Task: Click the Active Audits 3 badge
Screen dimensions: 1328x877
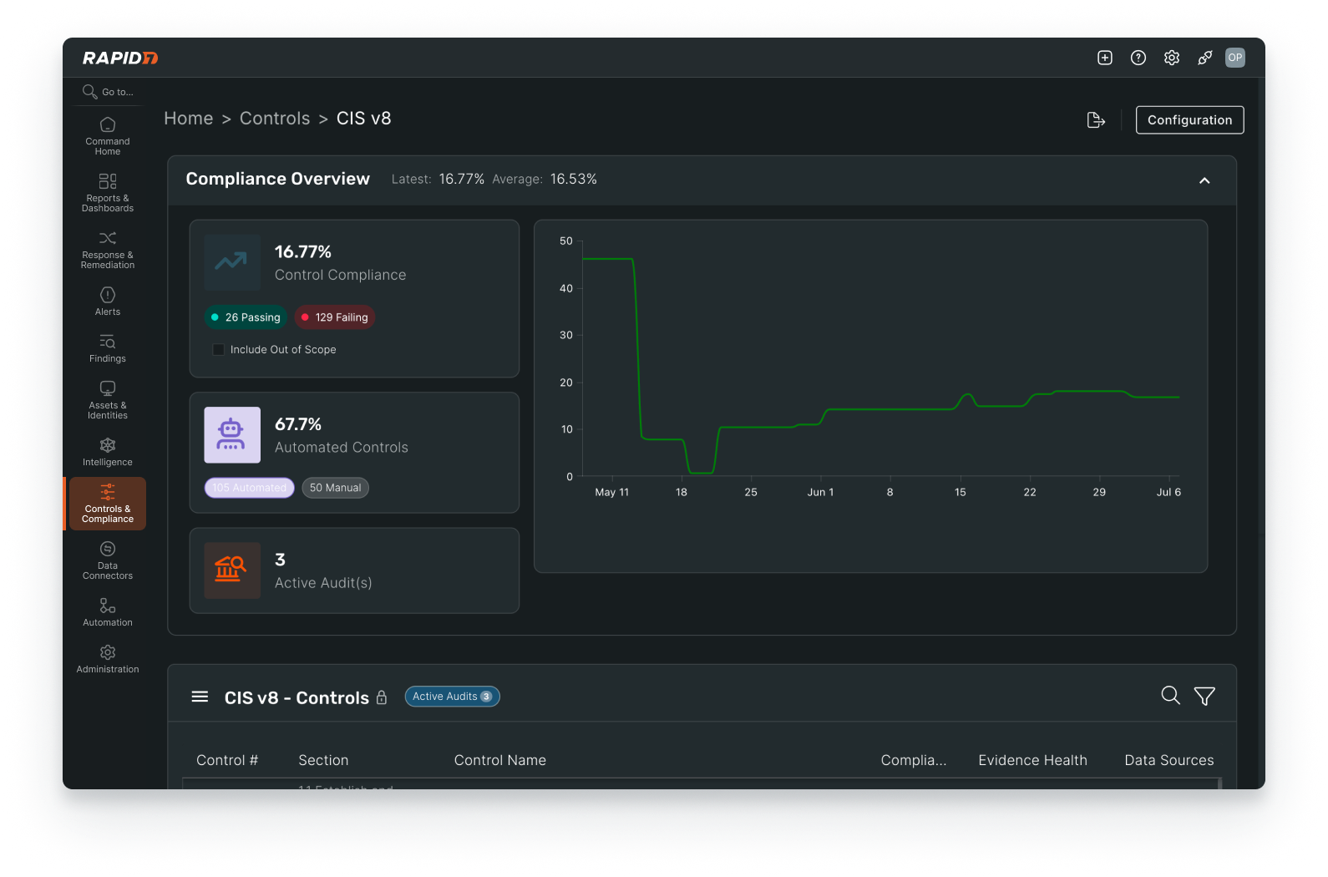Action: tap(453, 697)
